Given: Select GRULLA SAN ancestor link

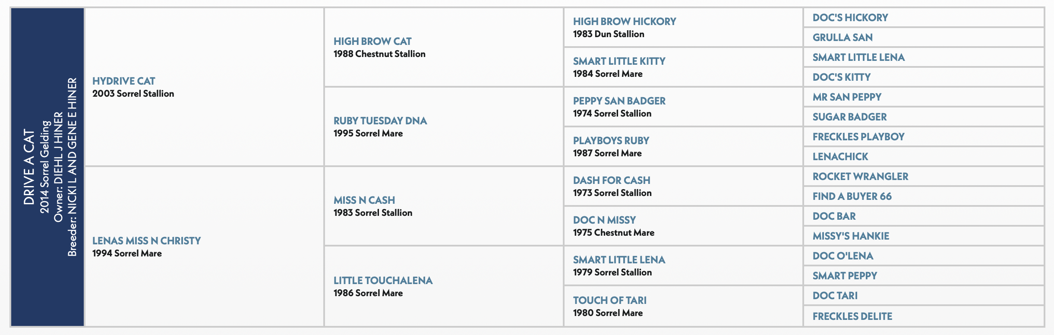Looking at the screenshot, I should click(x=843, y=38).
